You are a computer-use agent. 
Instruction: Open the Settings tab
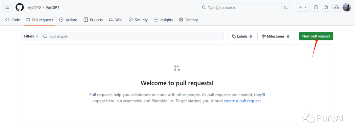189,20
